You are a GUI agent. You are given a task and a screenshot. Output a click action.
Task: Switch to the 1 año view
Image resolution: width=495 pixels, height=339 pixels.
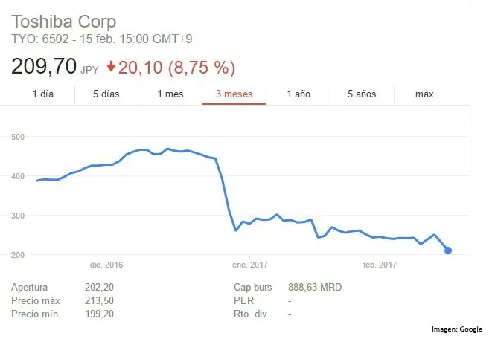click(298, 94)
